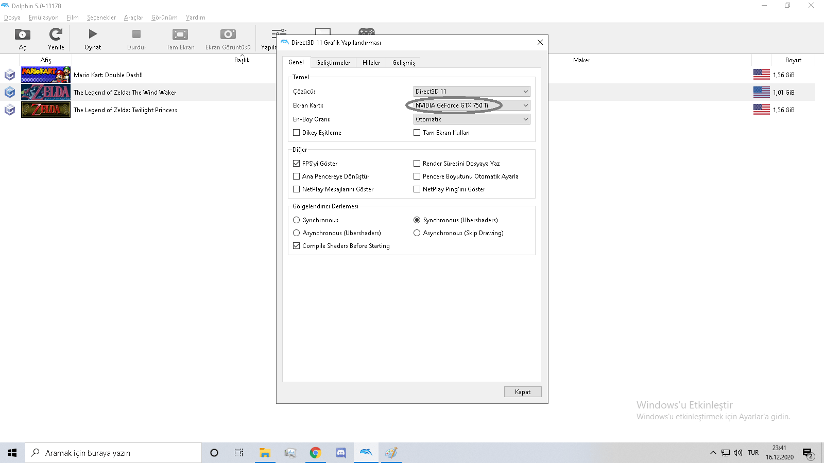Screen dimensions: 824x463
Task: Click the GameCube icon beside Mario Kart
Action: click(10, 75)
